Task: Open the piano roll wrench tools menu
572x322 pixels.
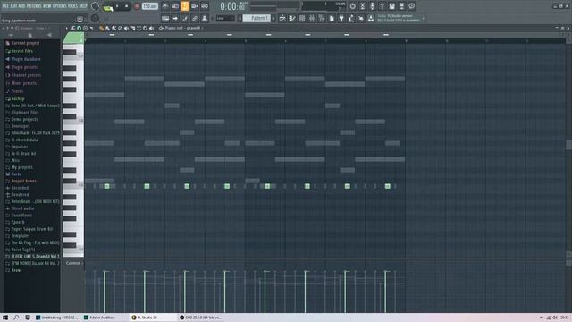Action: coord(72,28)
